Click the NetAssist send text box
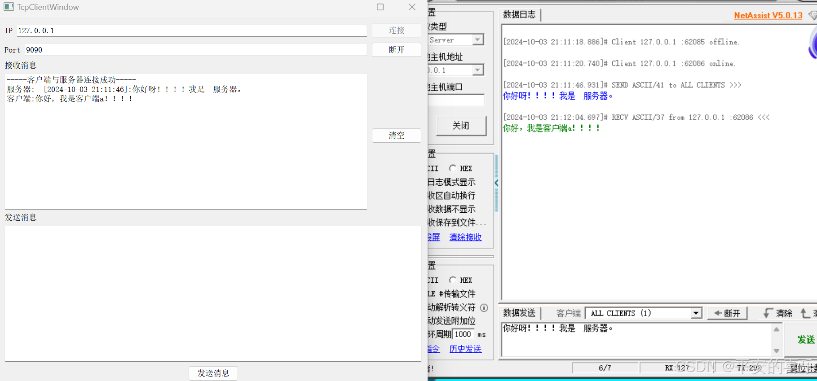 tap(636, 339)
